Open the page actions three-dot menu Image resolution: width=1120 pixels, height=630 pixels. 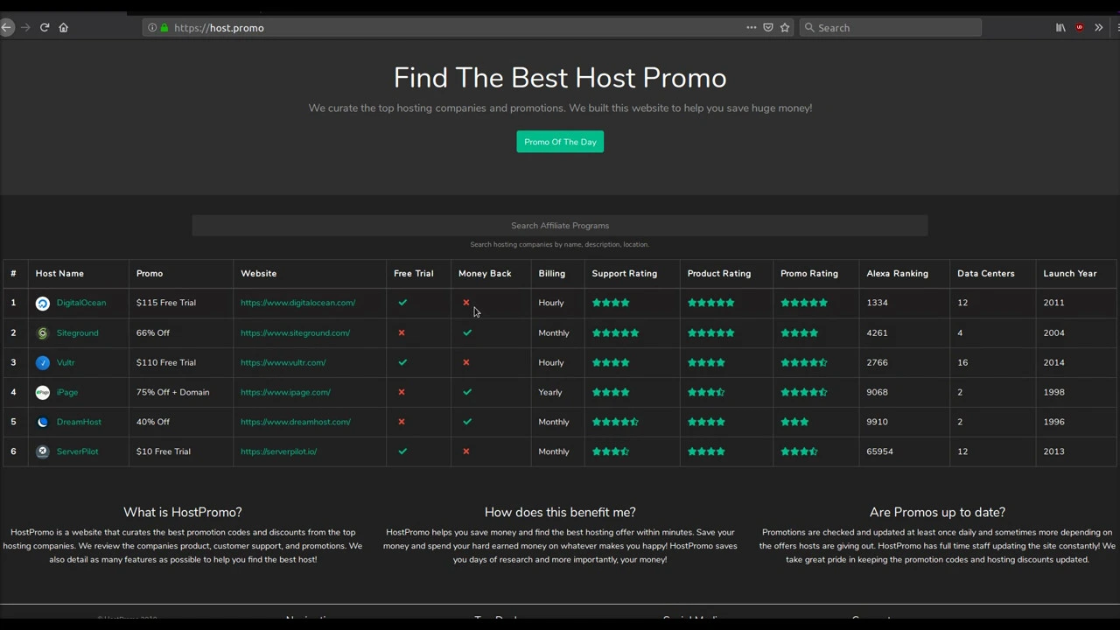coord(751,28)
